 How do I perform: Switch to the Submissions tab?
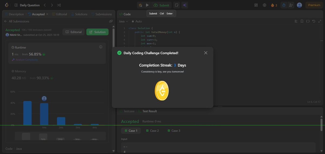click(x=102, y=14)
